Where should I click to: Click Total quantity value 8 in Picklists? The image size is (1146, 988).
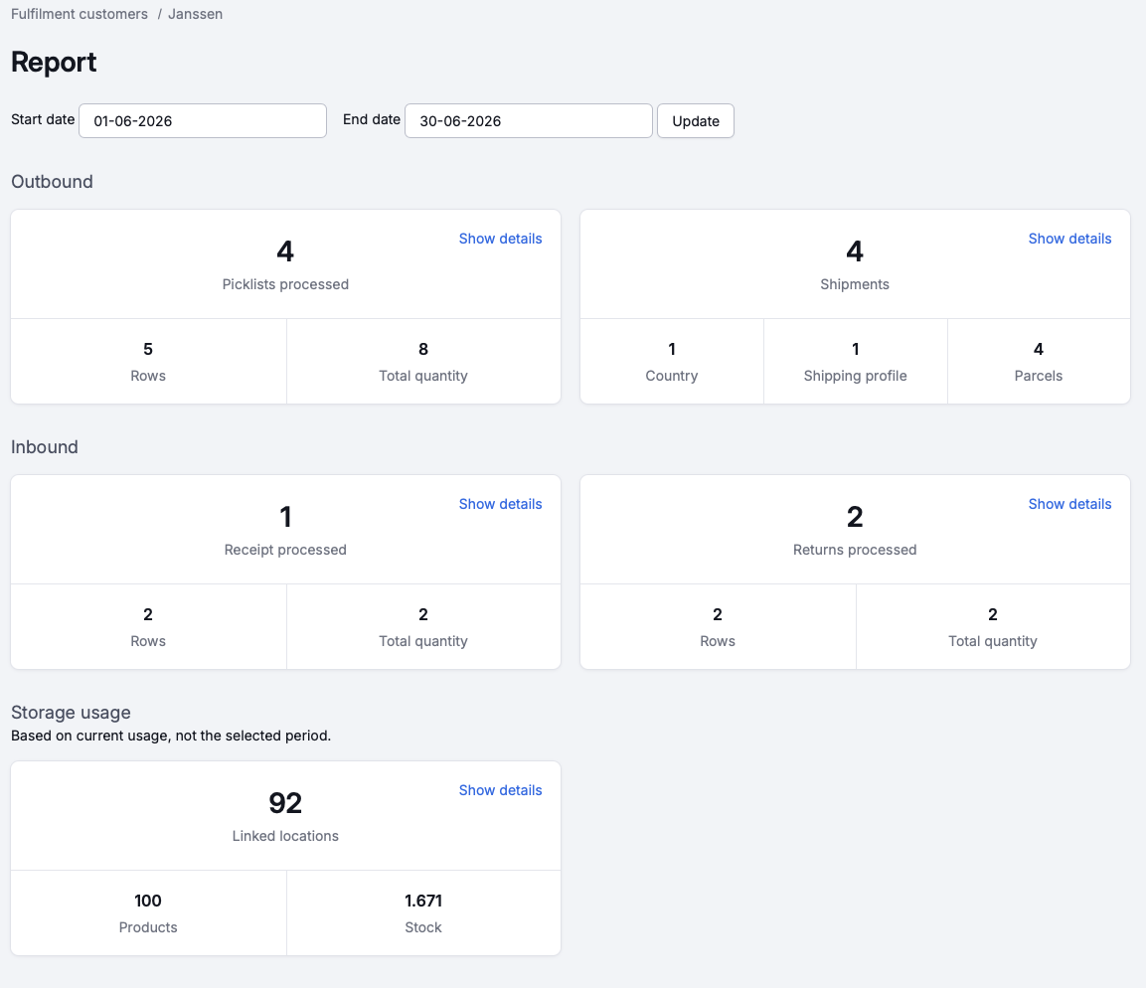coord(423,349)
